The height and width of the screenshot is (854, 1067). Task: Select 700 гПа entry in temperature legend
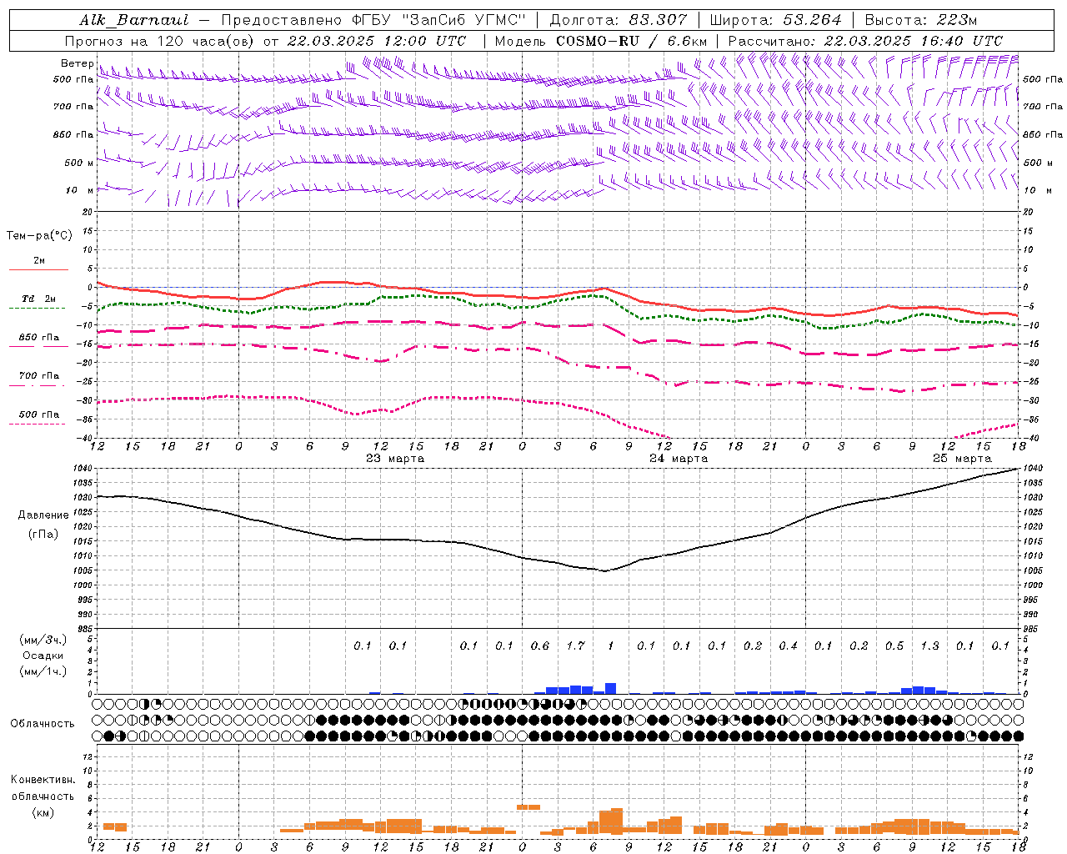coord(39,376)
